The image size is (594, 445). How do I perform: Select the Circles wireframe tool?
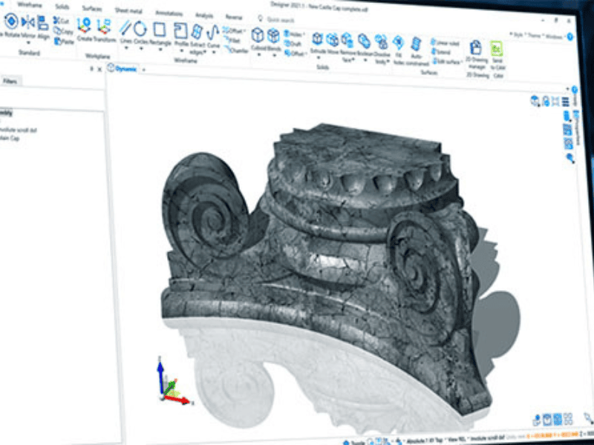[141, 29]
